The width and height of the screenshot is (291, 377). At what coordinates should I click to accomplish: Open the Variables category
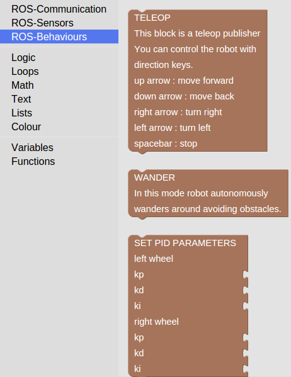coord(32,148)
